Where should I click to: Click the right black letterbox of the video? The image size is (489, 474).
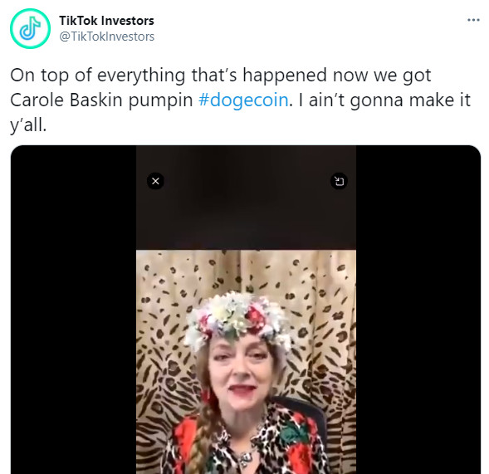pos(418,310)
